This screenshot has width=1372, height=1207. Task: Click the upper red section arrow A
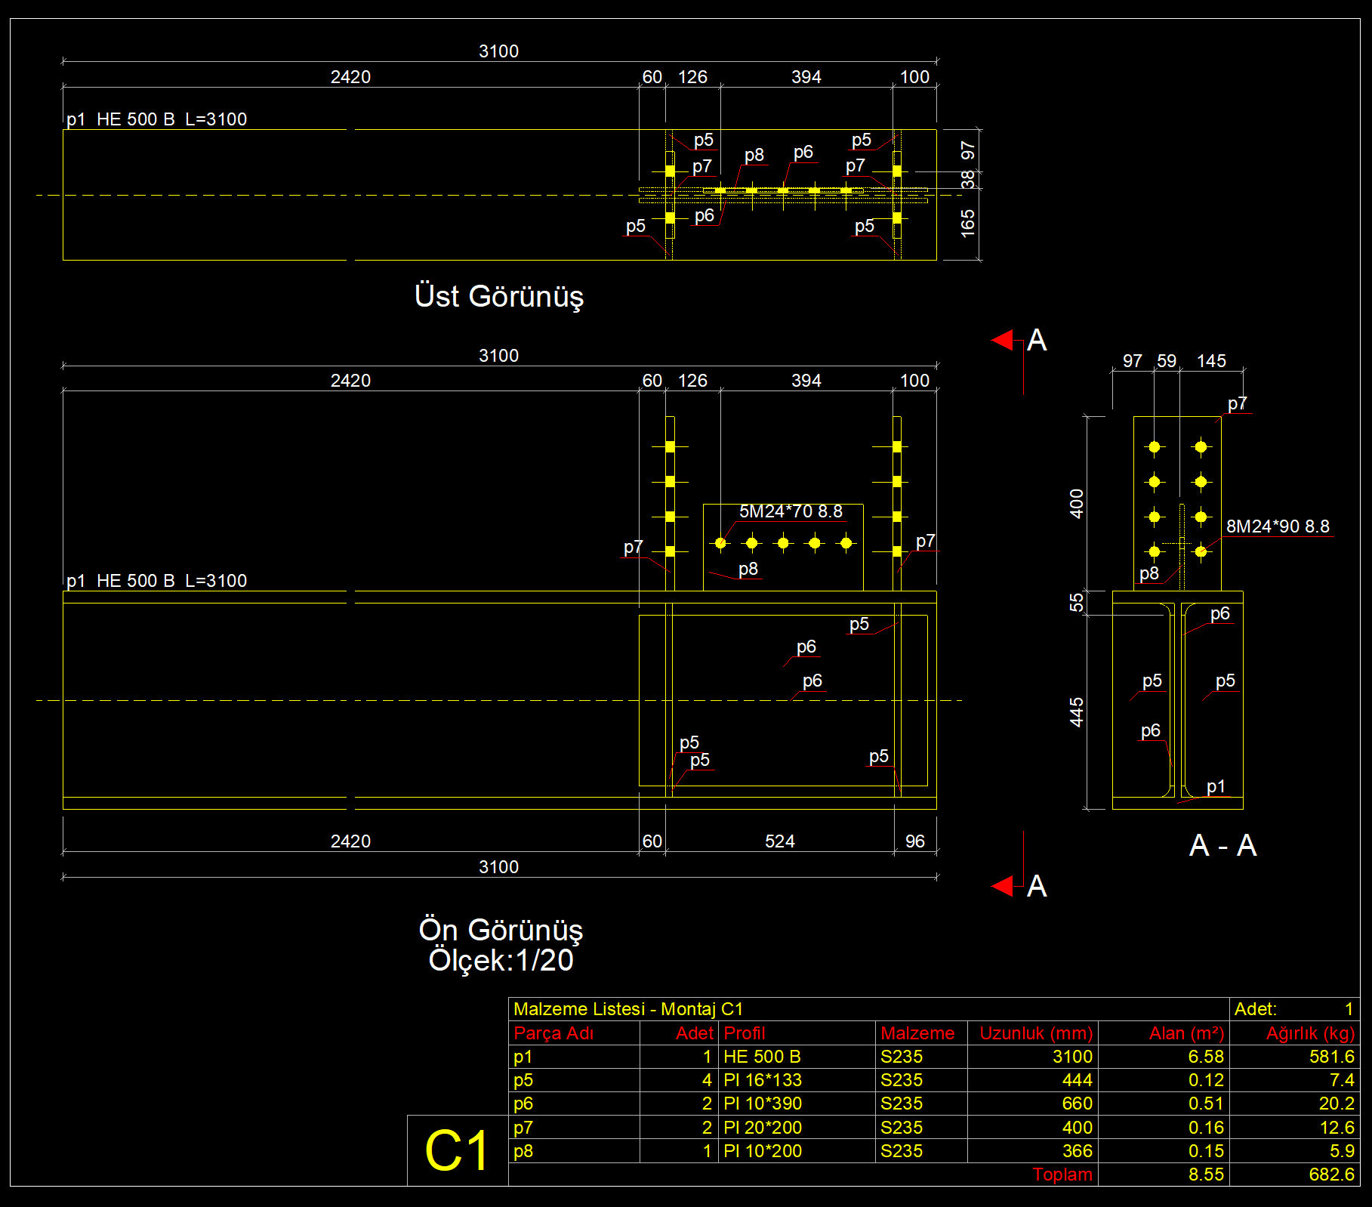tap(1003, 340)
